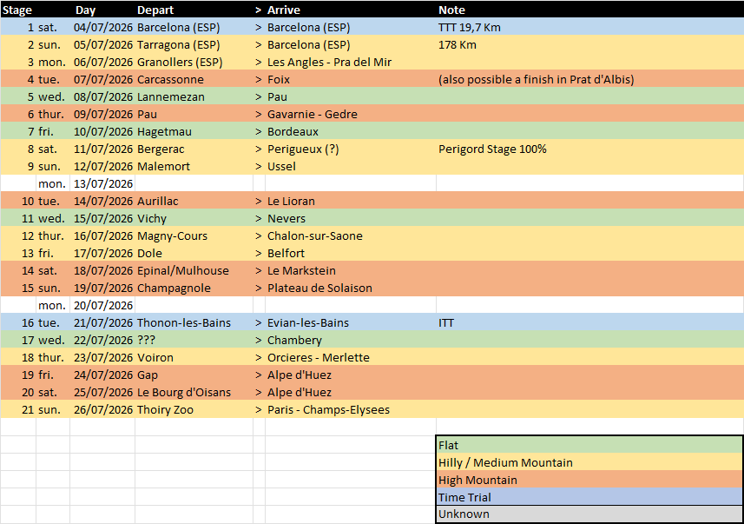The width and height of the screenshot is (744, 524).
Task: Click the Hilly / Medium Mountain legend cell
Action: (589, 462)
